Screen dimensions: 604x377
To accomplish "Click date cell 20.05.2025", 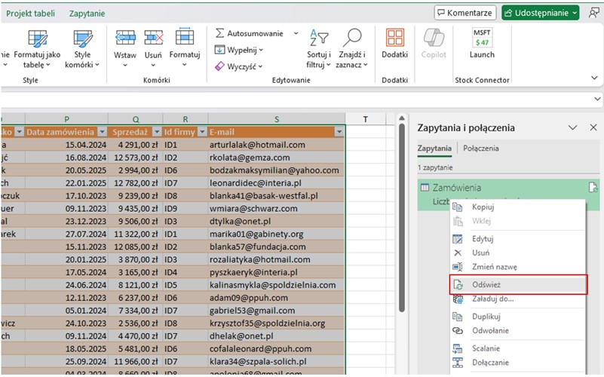I will 66,170.
